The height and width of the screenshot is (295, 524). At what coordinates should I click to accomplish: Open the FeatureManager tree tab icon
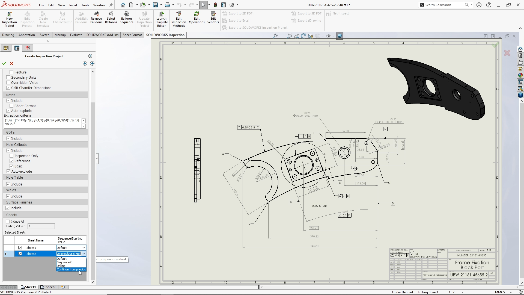(x=6, y=48)
